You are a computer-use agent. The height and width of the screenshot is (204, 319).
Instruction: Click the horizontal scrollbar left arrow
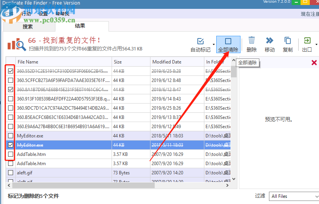9,185
